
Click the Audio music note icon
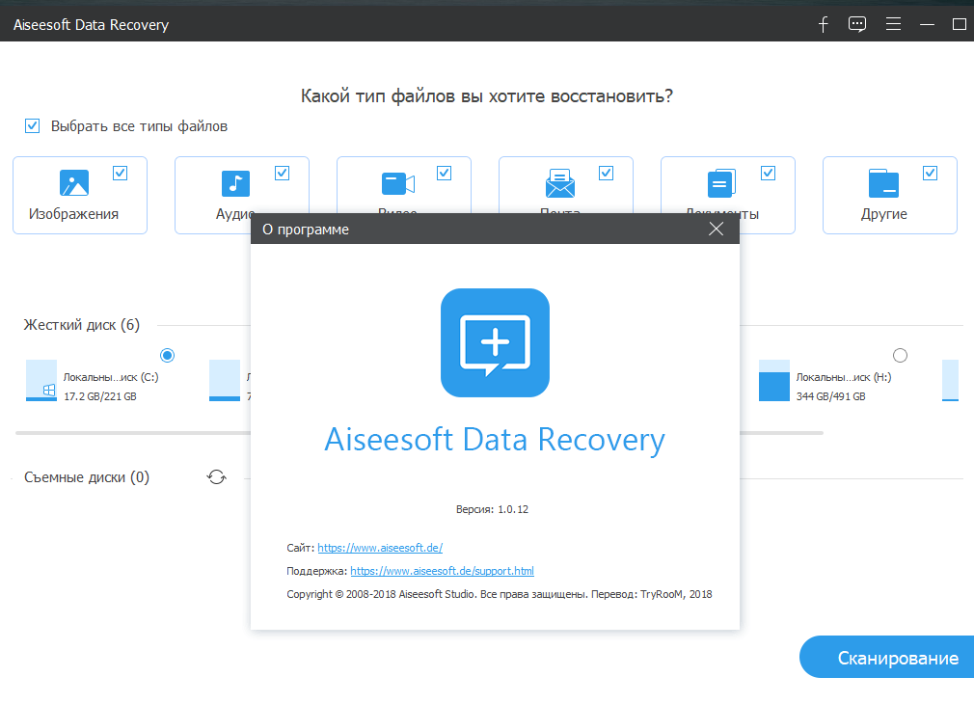(235, 183)
